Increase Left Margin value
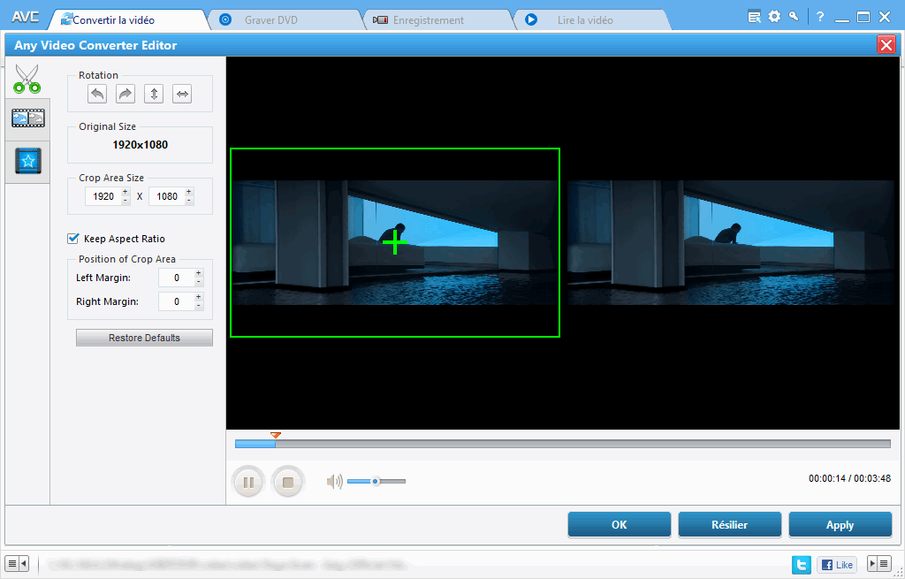905x579 pixels. click(x=199, y=273)
